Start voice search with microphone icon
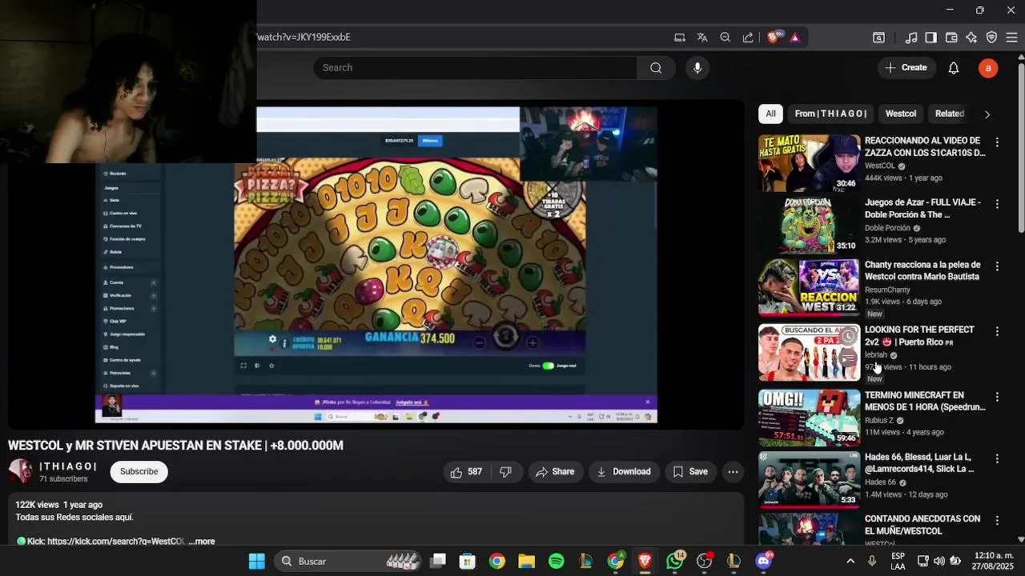The image size is (1025, 576). (x=697, y=68)
